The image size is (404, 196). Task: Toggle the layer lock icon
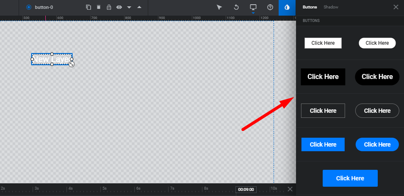[109, 7]
